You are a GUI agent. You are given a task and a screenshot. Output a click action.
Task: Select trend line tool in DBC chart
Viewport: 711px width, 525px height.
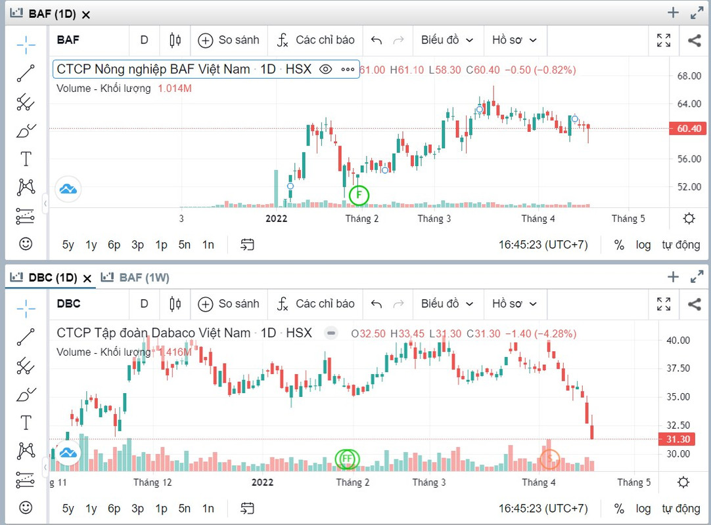point(26,337)
